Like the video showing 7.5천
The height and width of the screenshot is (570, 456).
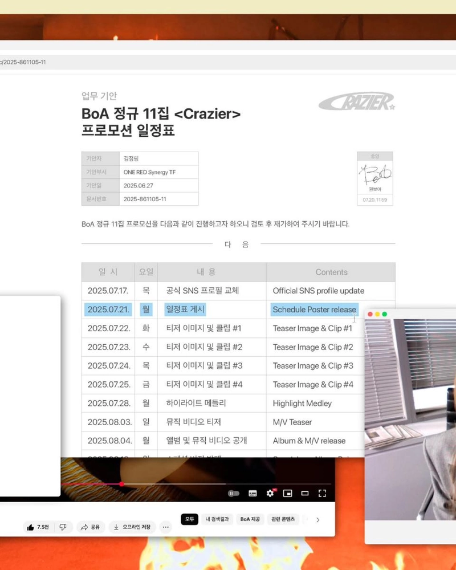click(x=39, y=527)
